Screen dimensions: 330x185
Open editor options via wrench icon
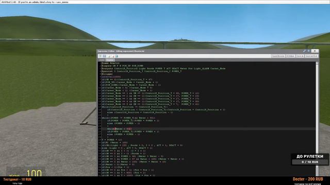[x=304, y=51]
